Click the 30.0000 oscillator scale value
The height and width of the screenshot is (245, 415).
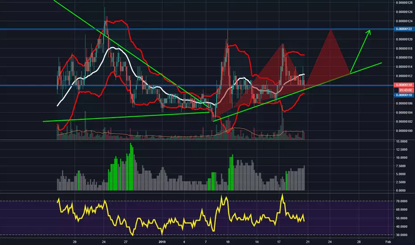[402, 235]
